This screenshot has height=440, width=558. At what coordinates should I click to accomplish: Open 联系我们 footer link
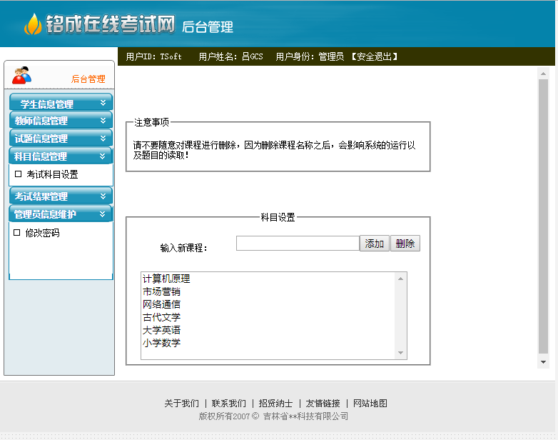229,404
